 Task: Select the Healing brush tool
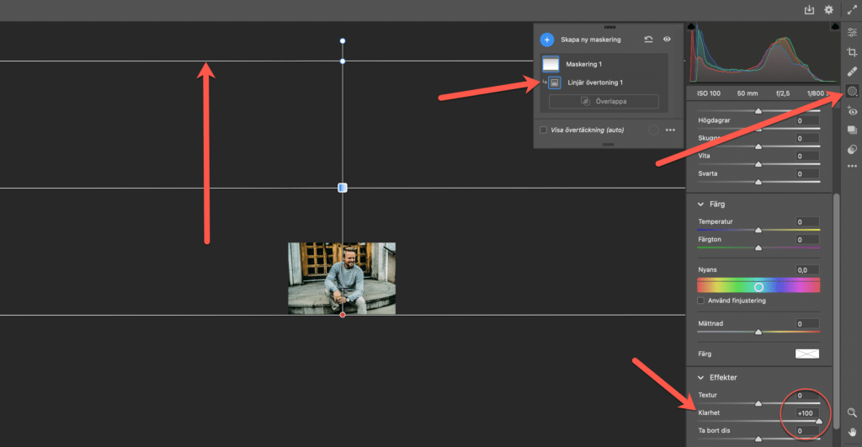(x=851, y=72)
